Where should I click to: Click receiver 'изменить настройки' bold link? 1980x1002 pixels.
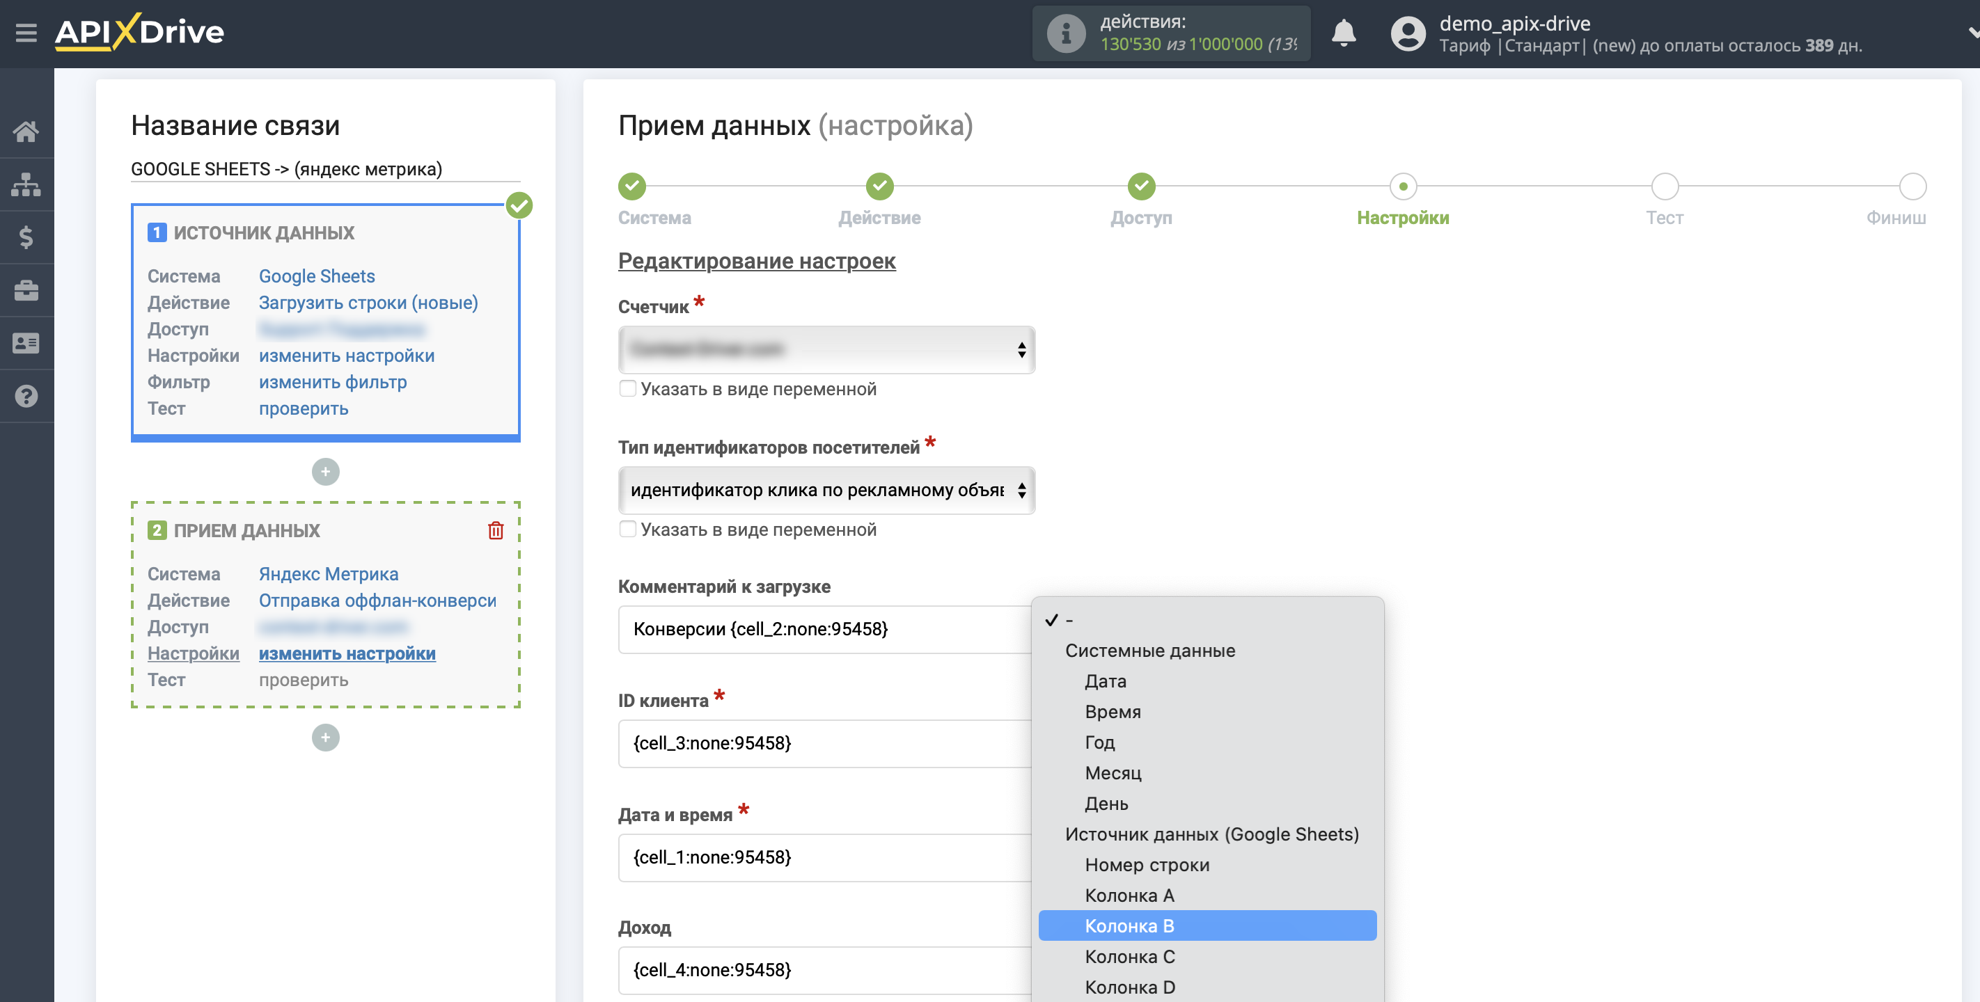(347, 653)
